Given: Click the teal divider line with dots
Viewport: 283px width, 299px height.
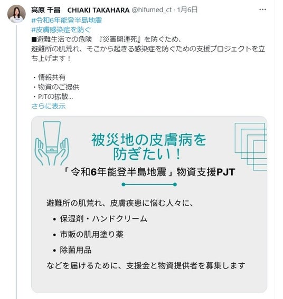Looking at the screenshot, I should [x=149, y=185].
